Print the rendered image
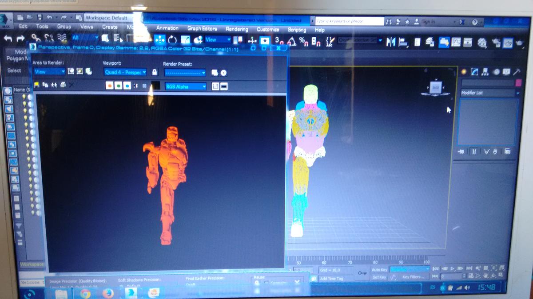533x299 pixels. coord(63,85)
